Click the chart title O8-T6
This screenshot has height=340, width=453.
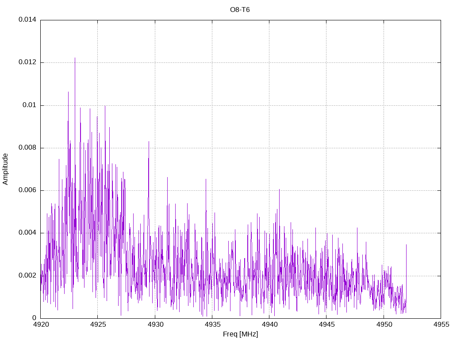tap(240, 9)
